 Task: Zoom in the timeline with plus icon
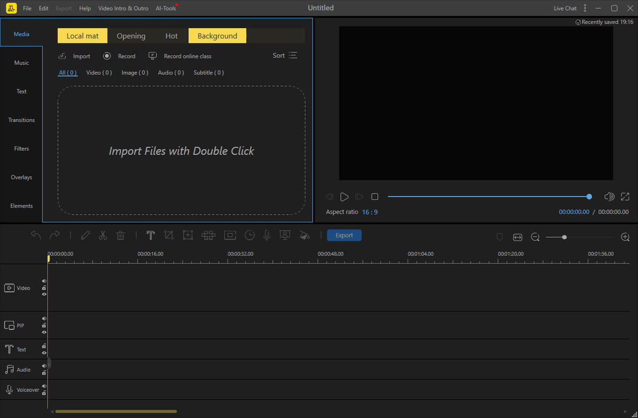(x=625, y=237)
